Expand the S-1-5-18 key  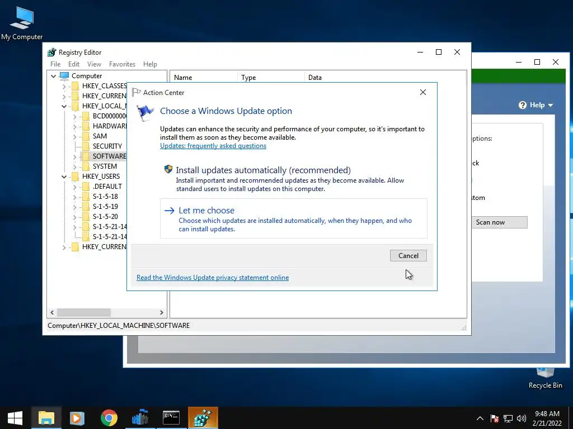(x=74, y=197)
